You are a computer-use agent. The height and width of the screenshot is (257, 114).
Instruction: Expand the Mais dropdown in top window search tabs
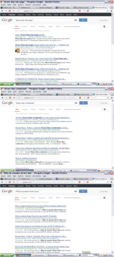pyautogui.click(x=58, y=26)
